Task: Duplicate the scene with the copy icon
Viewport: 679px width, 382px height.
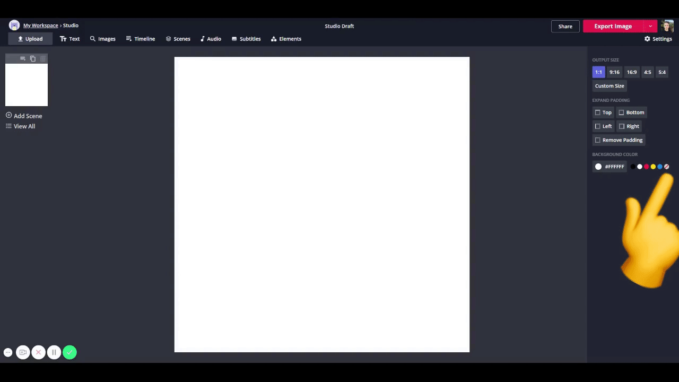Action: coord(33,58)
